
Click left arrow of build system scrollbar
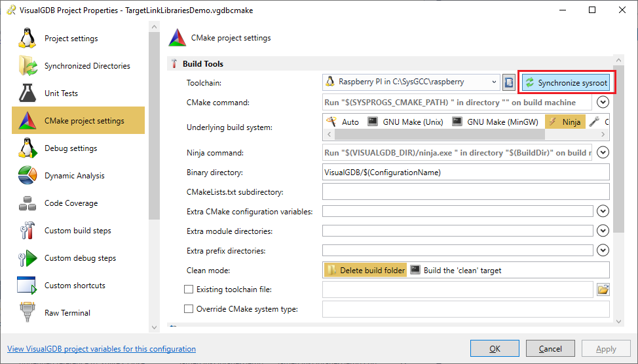point(329,134)
